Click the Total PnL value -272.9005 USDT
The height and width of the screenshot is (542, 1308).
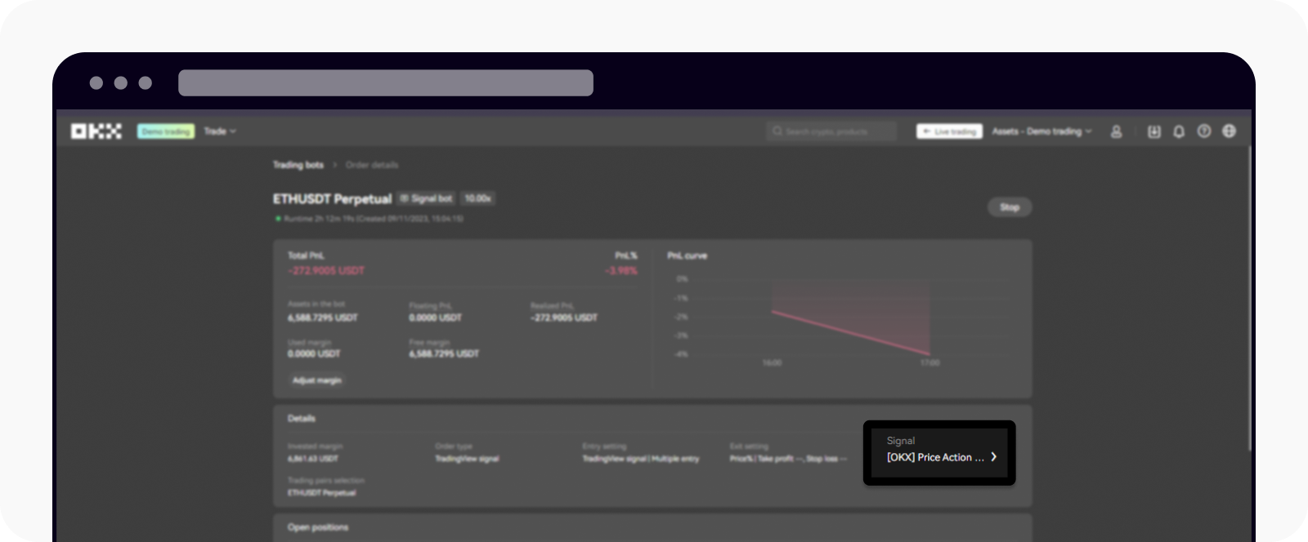326,270
